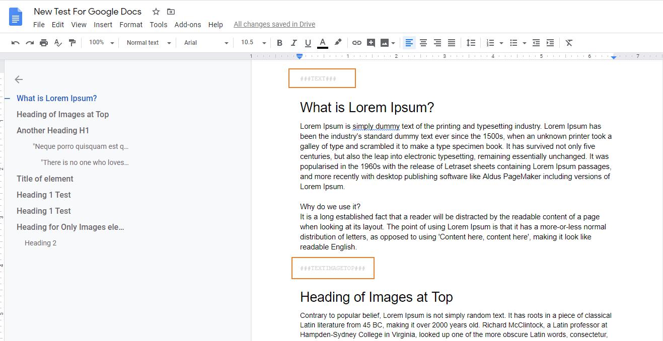
Task: Jump to "Neque porro quisquam" outline item
Action: [81, 146]
